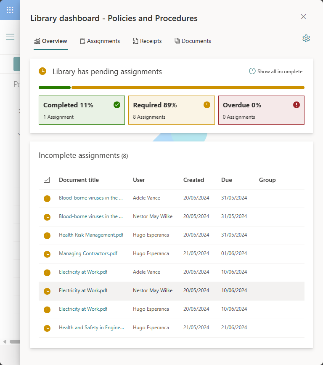Viewport: 323px width, 365px height.
Task: Open Health Risk Management.pdf link
Action: click(x=91, y=235)
